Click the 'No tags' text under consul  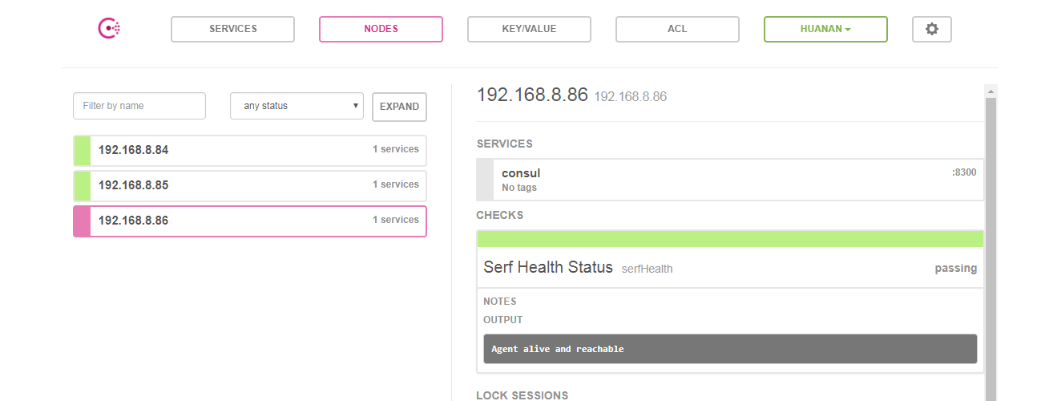tap(519, 188)
